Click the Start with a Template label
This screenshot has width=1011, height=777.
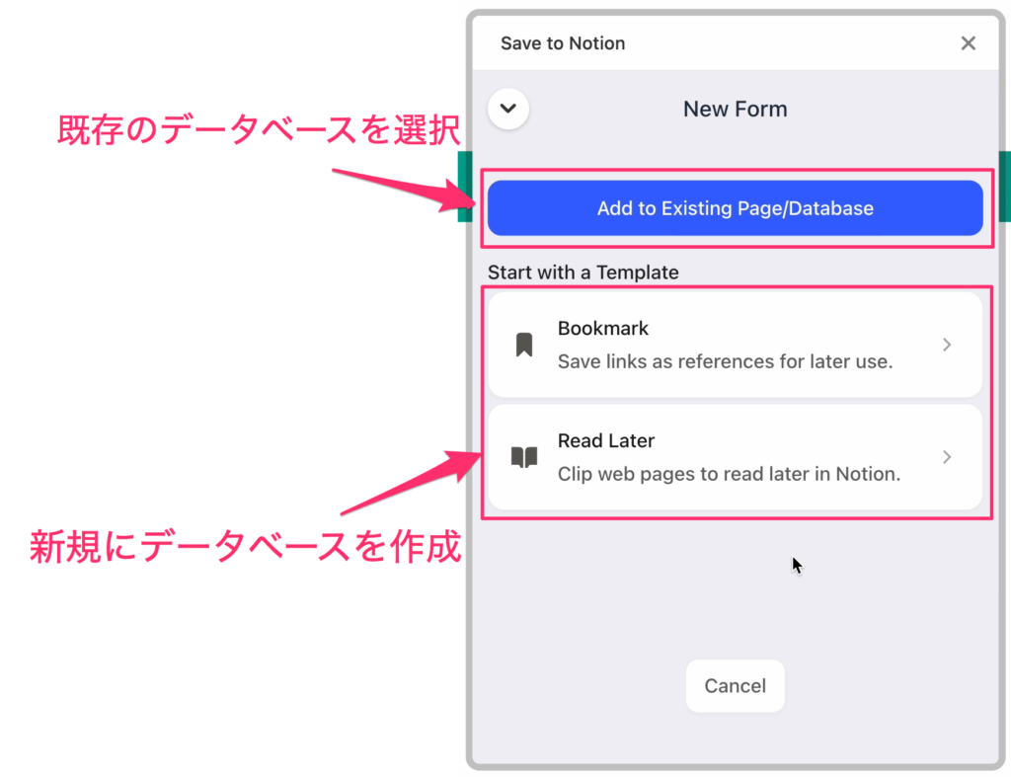click(583, 272)
